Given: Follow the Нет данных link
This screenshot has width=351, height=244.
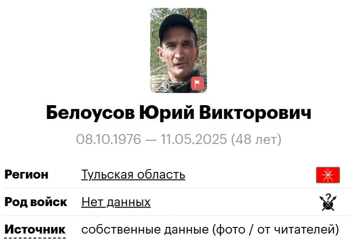Looking at the screenshot, I should [116, 202].
